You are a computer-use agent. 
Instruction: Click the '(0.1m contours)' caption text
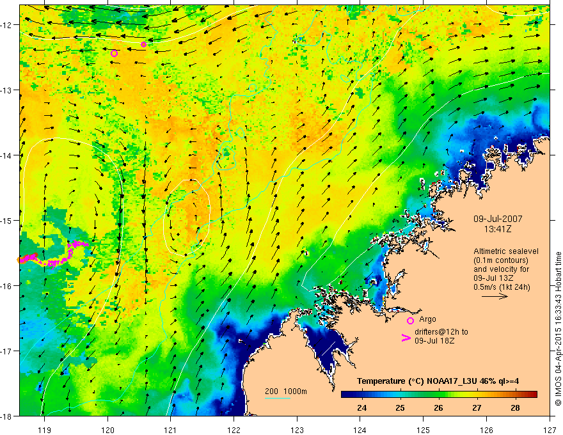coord(501,260)
